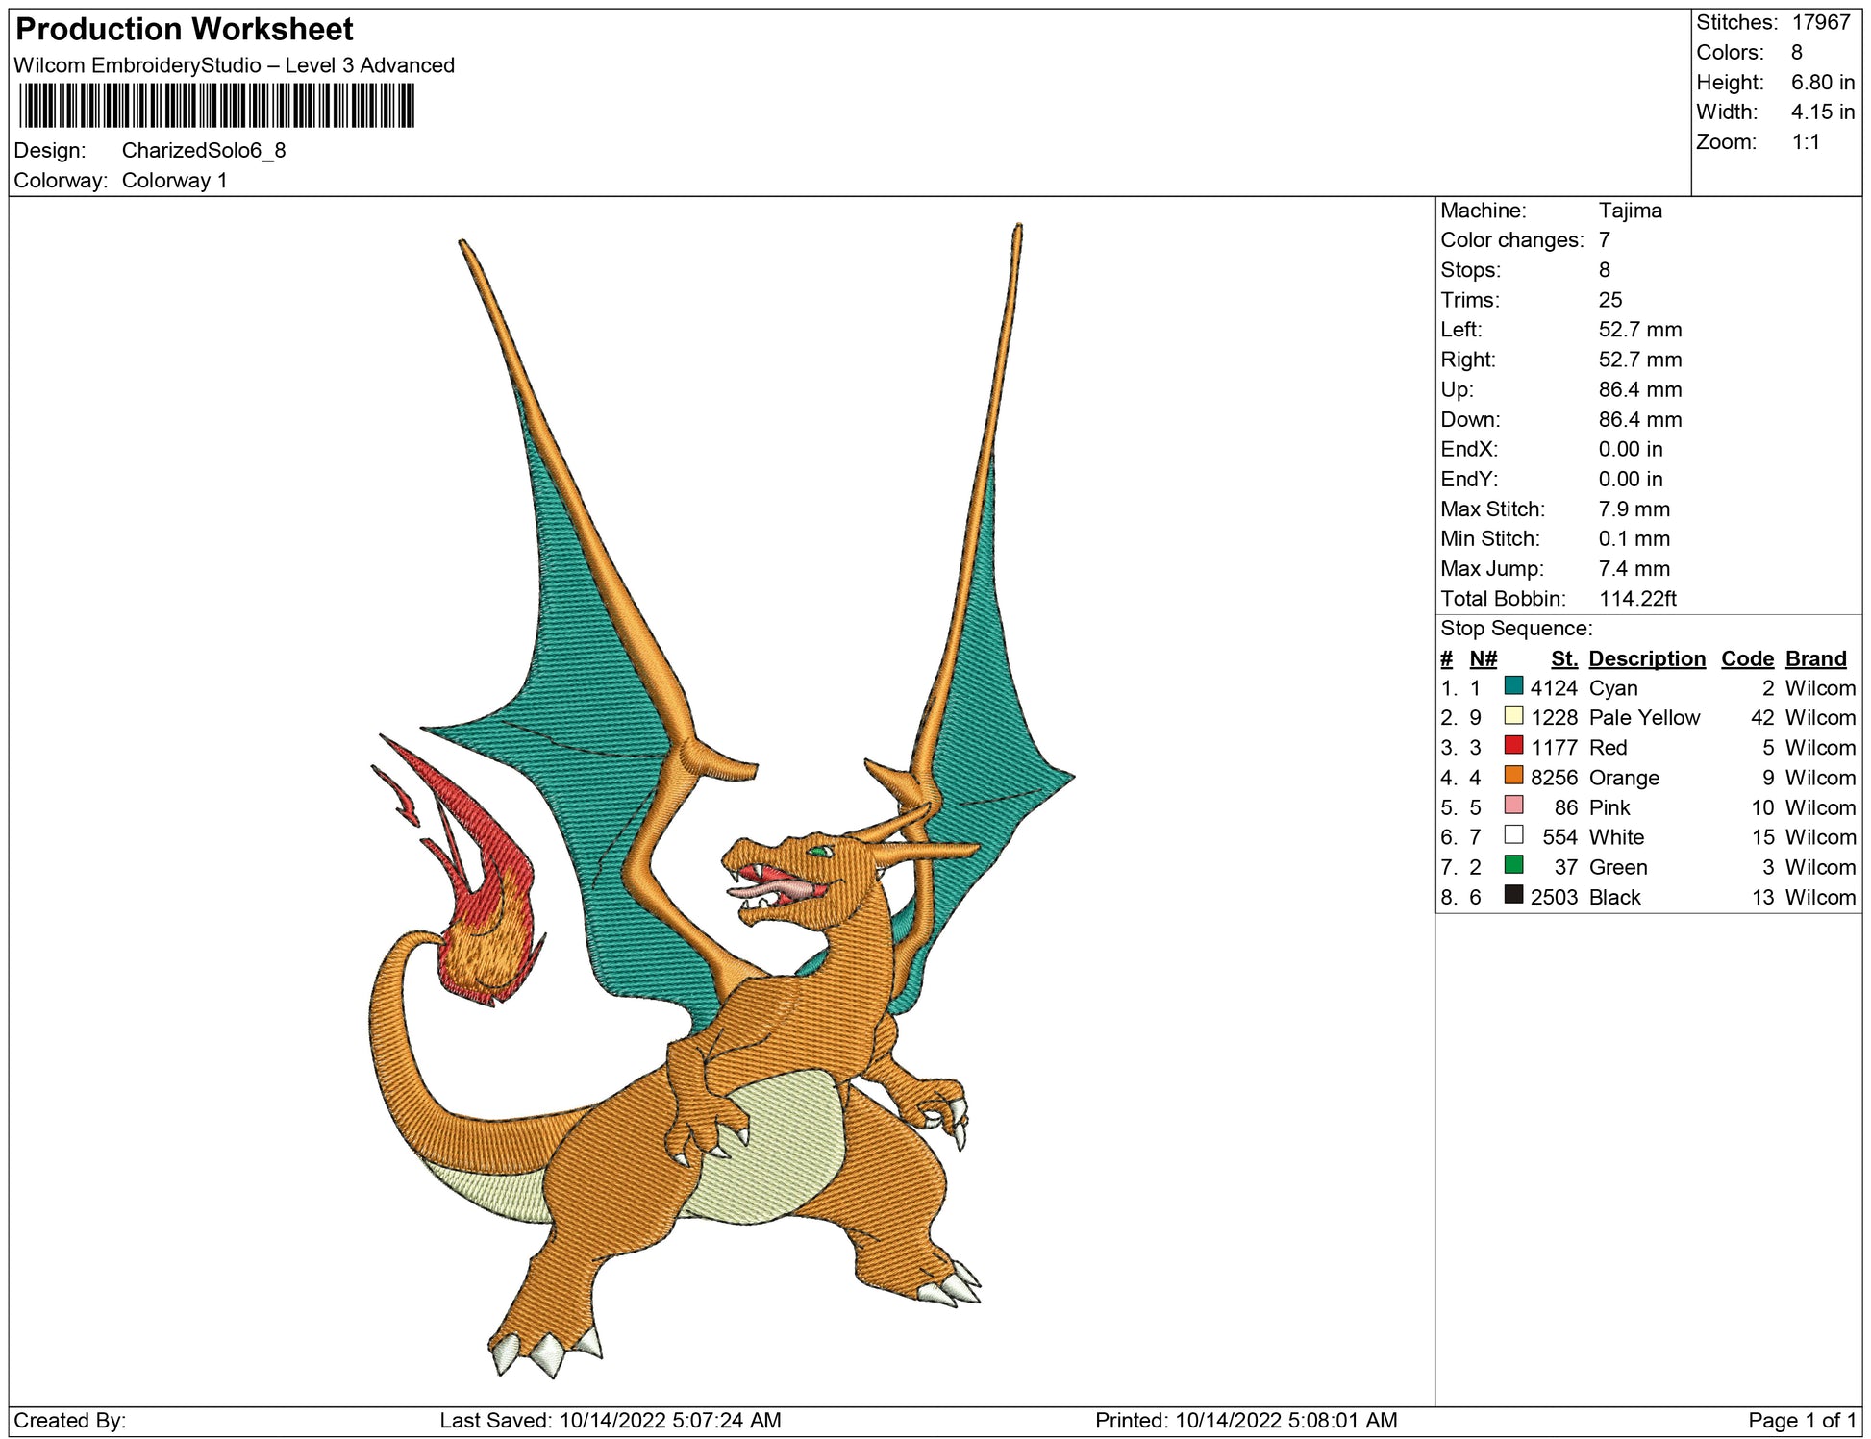Click the Black thread color swatch
The width and height of the screenshot is (1871, 1439).
(x=1513, y=894)
